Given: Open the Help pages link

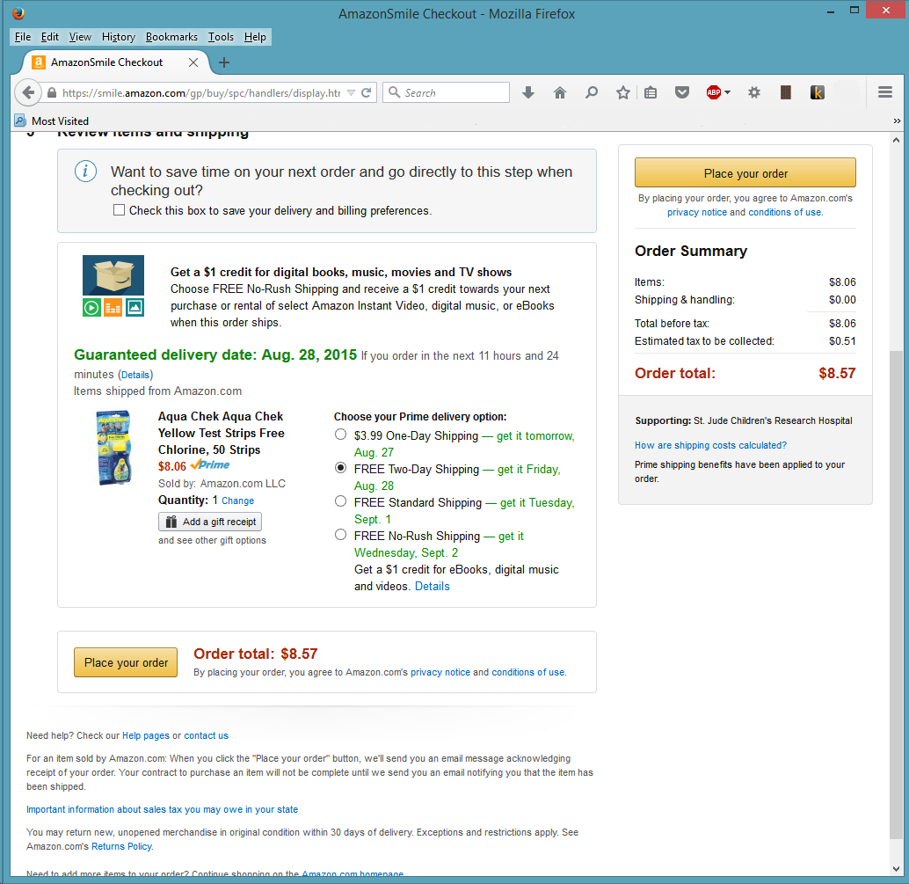Looking at the screenshot, I should [x=146, y=735].
